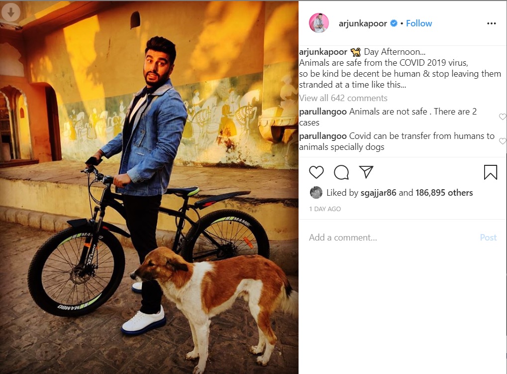The height and width of the screenshot is (374, 507).
Task: Click the download arrow icon on photo
Action: [10, 12]
